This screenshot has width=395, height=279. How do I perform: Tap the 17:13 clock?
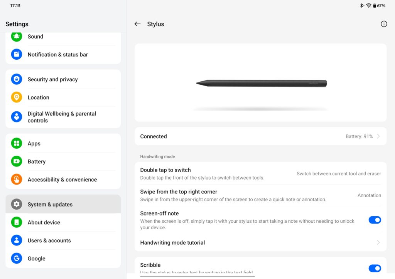pyautogui.click(x=15, y=5)
